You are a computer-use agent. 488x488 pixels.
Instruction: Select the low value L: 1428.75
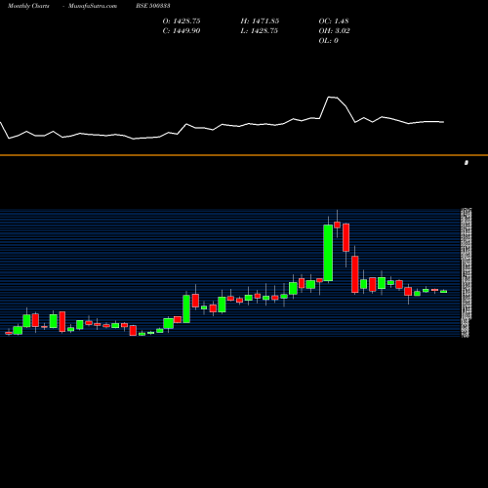[260, 31]
